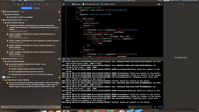The height and width of the screenshot is (112, 199).
Task: Select 'Explicitly cast to Any' fix-it
Action: 32,75
